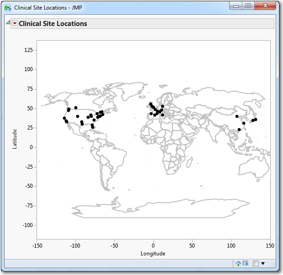Maximize the Clinical Site Locations window
283x275 pixels.
click(x=248, y=6)
